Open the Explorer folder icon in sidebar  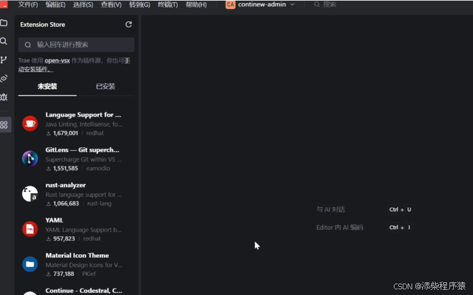4,23
